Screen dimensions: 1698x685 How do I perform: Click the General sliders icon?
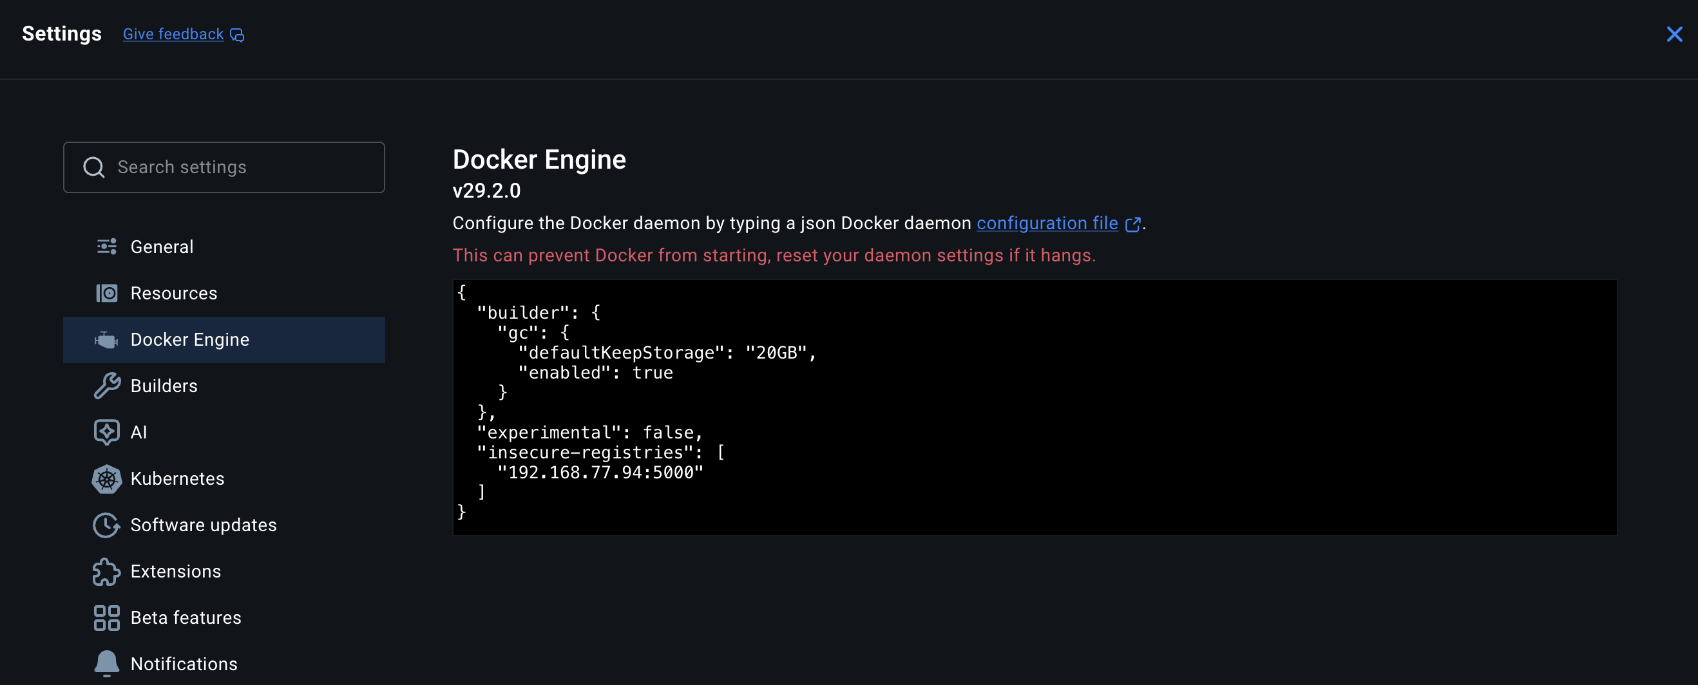pos(106,247)
